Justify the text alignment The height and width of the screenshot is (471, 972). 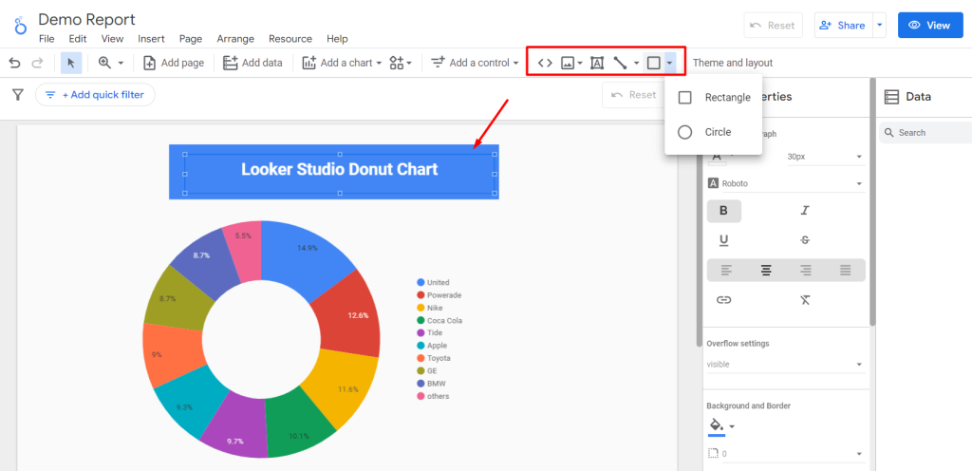pos(846,271)
